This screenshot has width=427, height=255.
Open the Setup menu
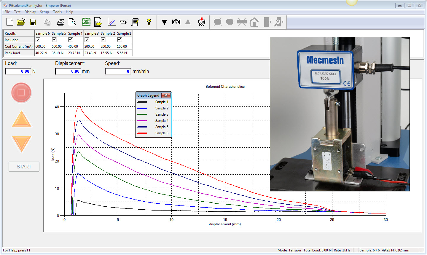44,12
